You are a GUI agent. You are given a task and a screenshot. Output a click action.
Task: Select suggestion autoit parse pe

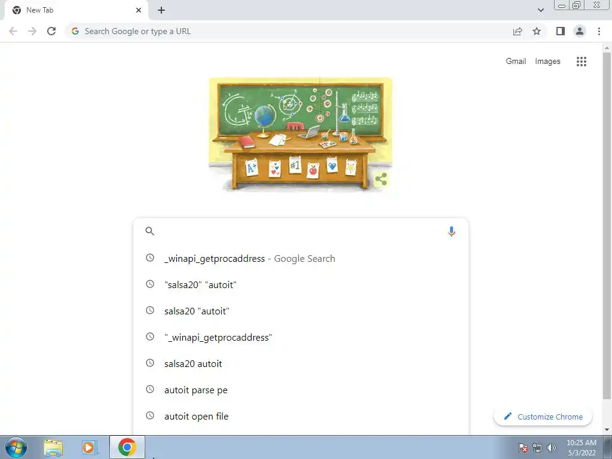(x=301, y=390)
